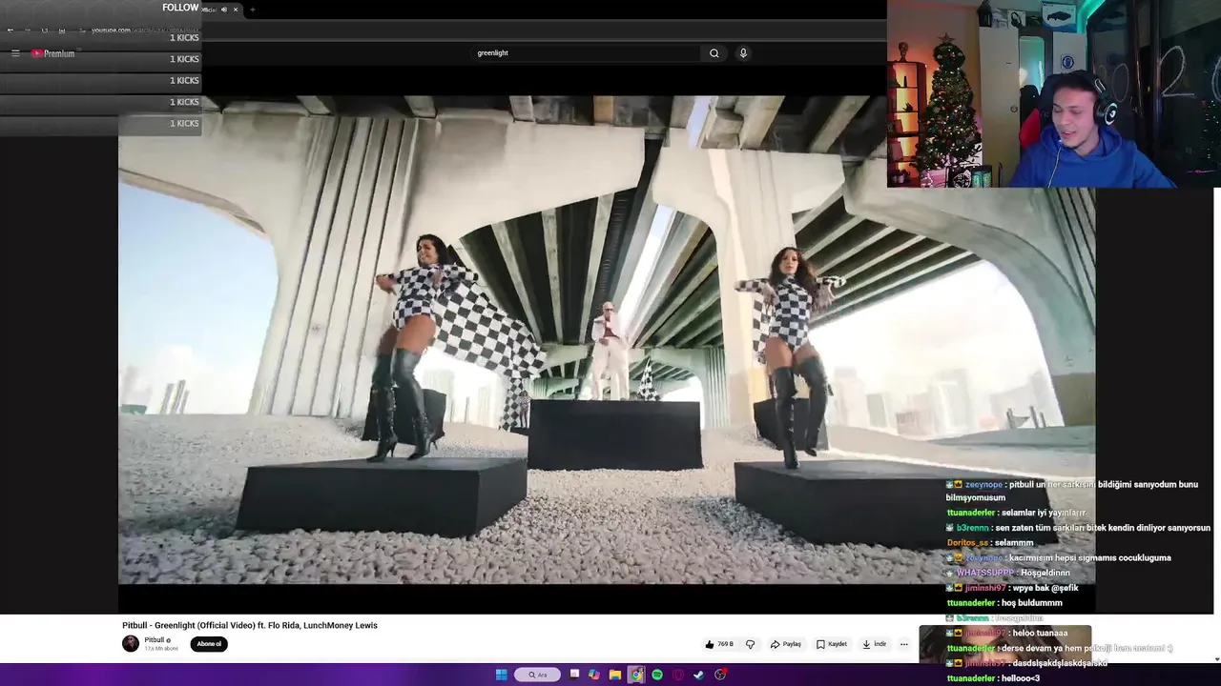Pause the Greenlight video player
This screenshot has width=1221, height=686.
tap(607, 338)
